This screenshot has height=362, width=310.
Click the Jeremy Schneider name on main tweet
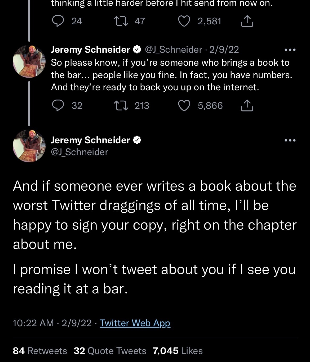[x=90, y=140]
